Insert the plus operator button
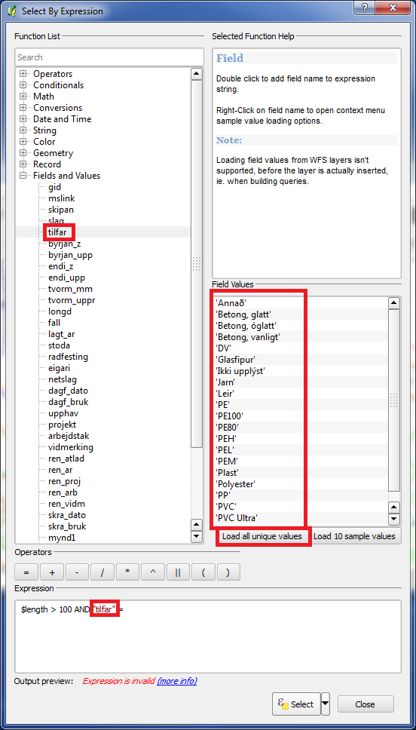The width and height of the screenshot is (416, 730). tap(52, 572)
